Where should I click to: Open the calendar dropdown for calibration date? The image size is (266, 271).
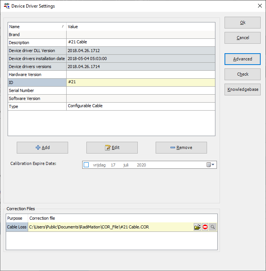pos(210,165)
